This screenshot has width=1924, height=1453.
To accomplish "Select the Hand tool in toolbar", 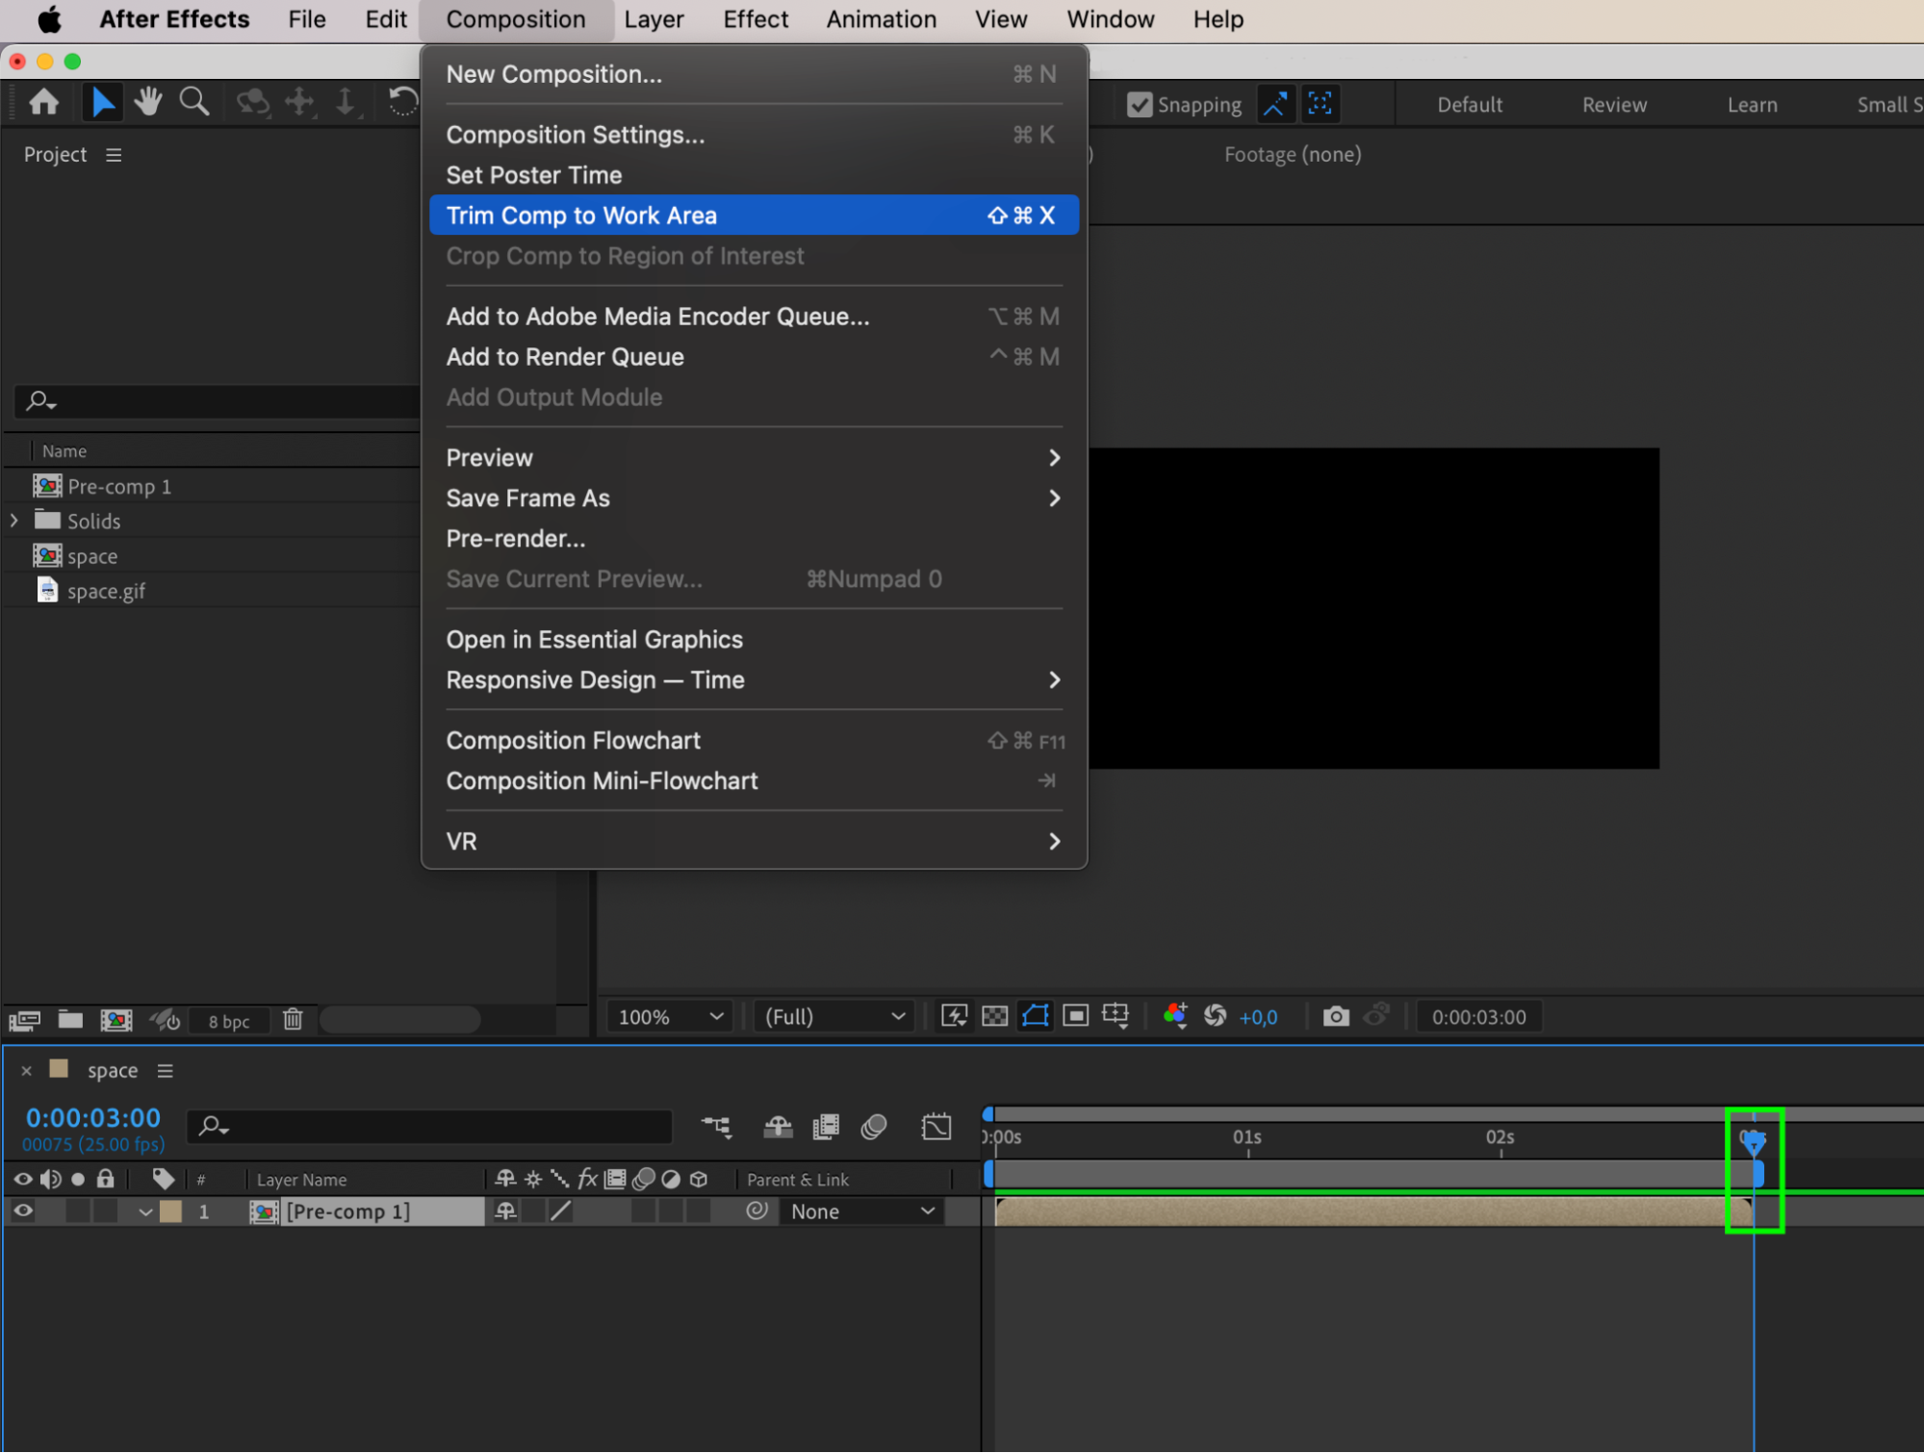I will coord(147,101).
